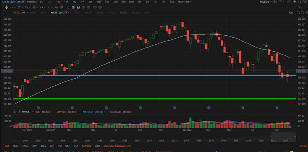The image size is (308, 152).
Task: Expand the Fibonacci tool options arrow
Action: click(37, 7)
